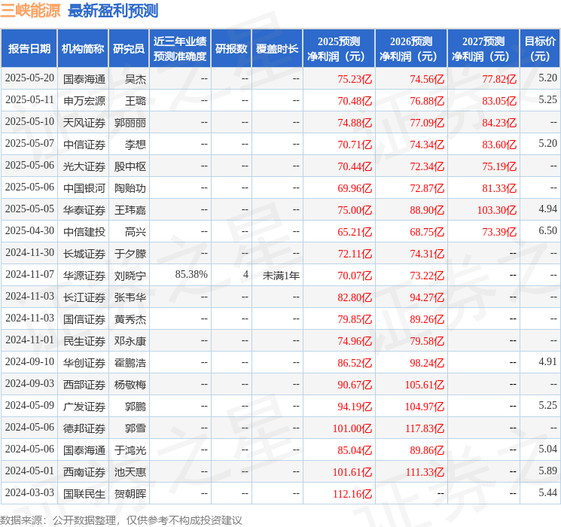Image resolution: width=561 pixels, height=527 pixels.
Task: Click the 79.85亿 forecast value
Action: coord(355,319)
